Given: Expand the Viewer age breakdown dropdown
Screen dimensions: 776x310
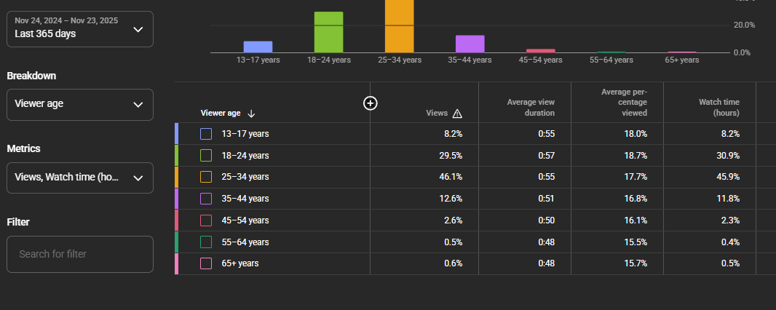Looking at the screenshot, I should pos(80,104).
